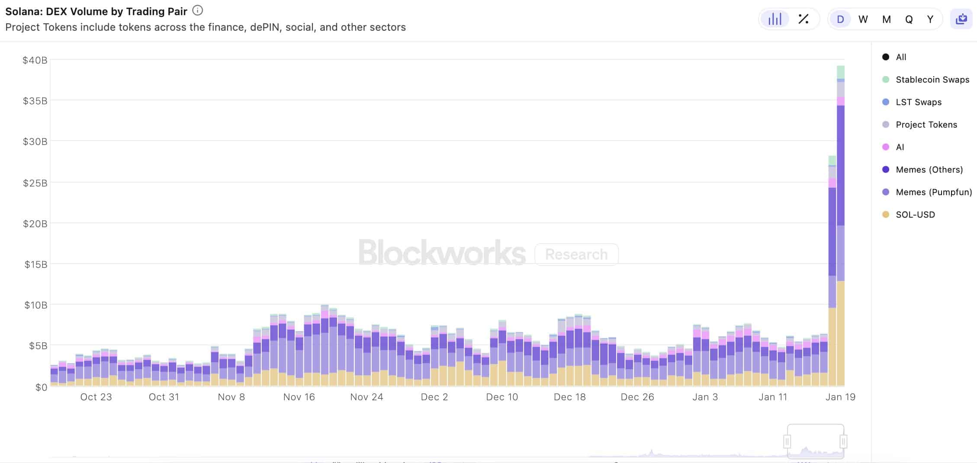The width and height of the screenshot is (977, 463).
Task: Click the export/download chart icon
Action: coord(961,19)
